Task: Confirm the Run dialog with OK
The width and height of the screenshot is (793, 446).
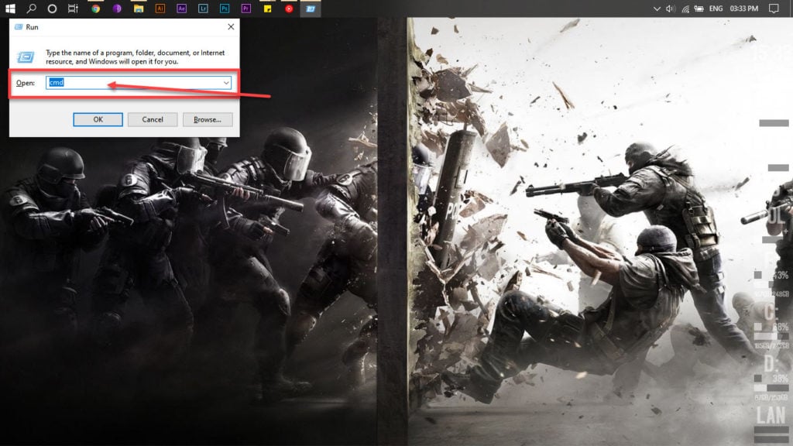Action: (x=98, y=120)
